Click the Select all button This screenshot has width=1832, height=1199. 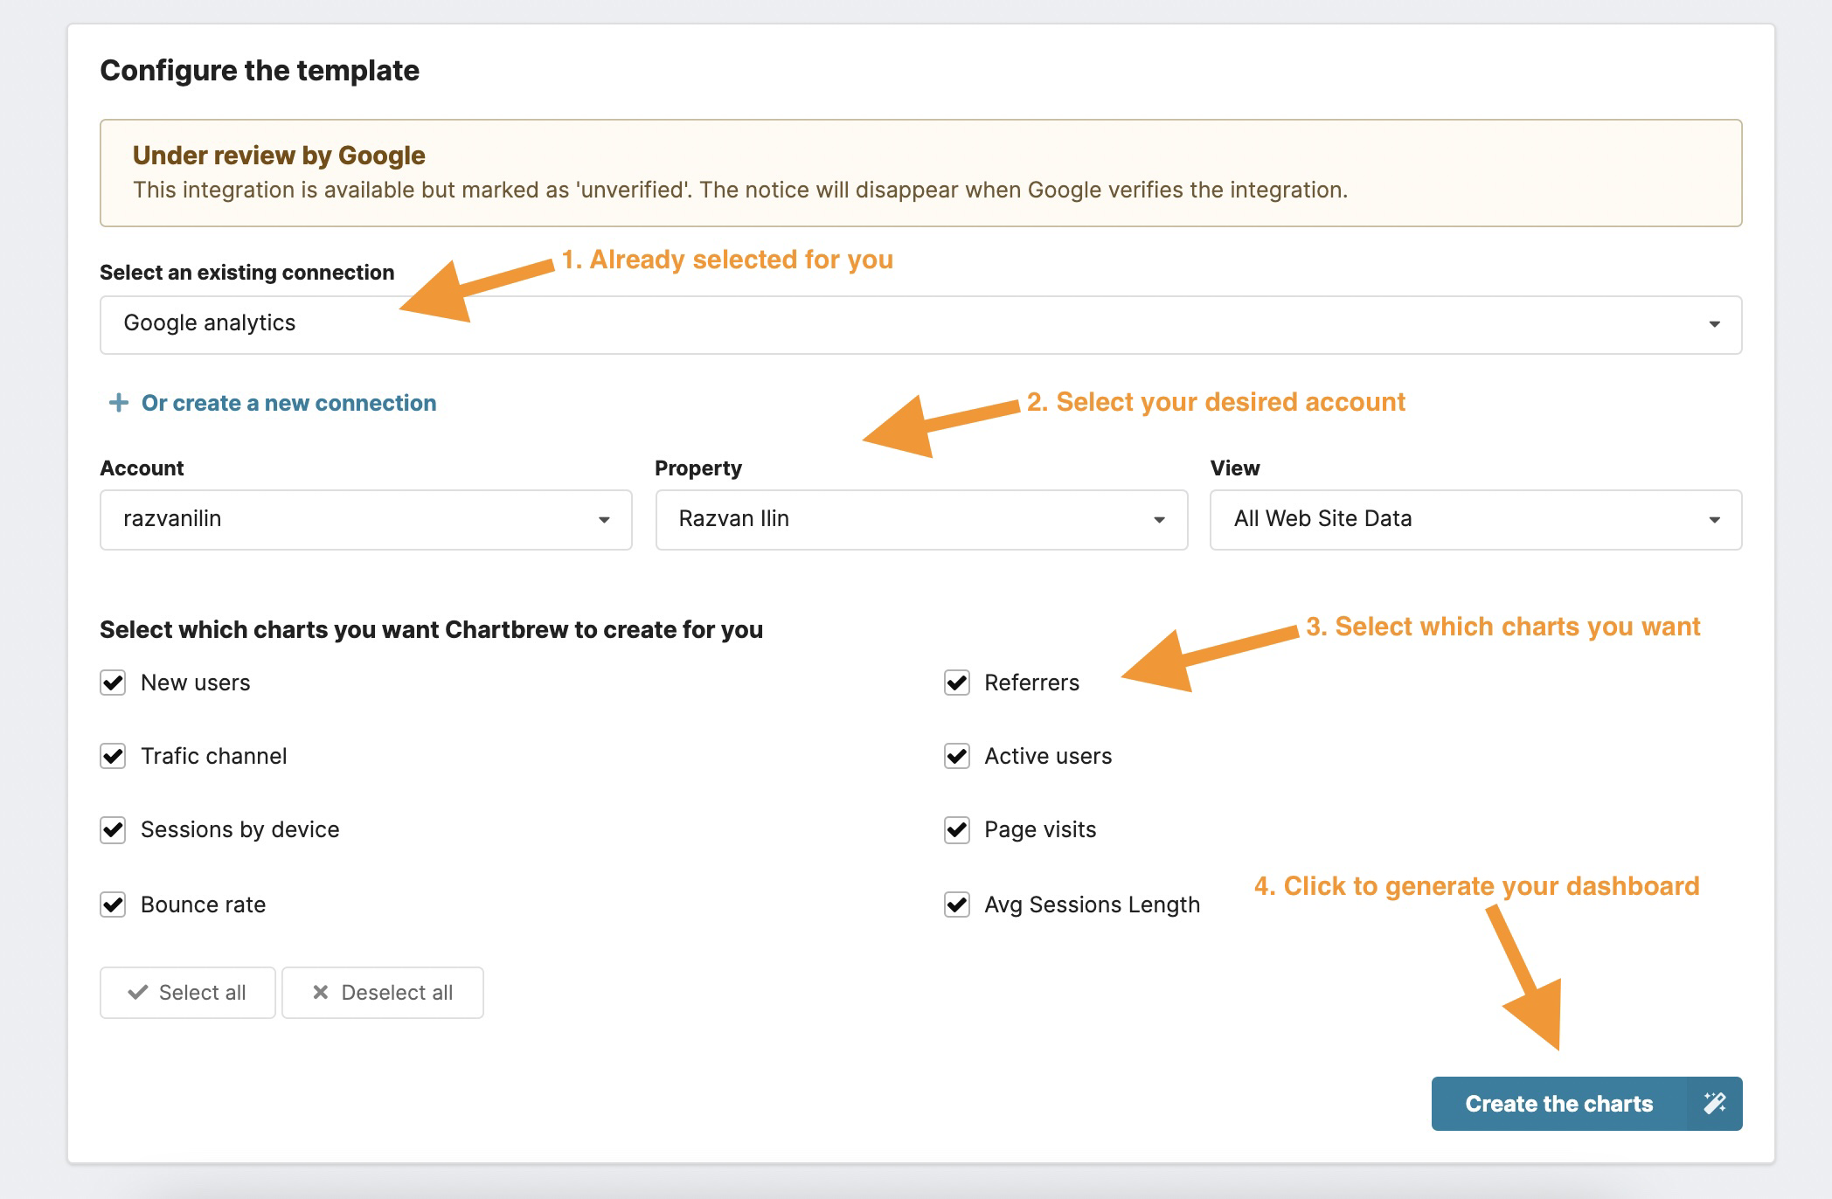[x=186, y=992]
